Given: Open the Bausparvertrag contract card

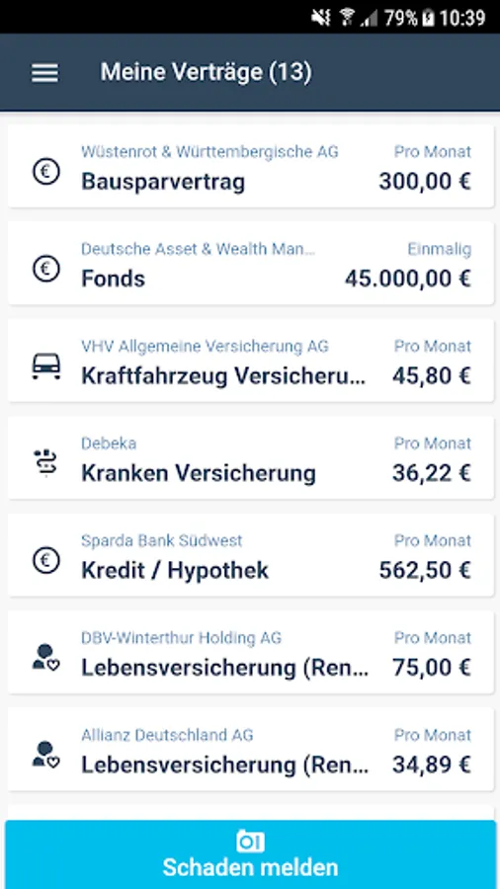Looking at the screenshot, I should click(251, 166).
